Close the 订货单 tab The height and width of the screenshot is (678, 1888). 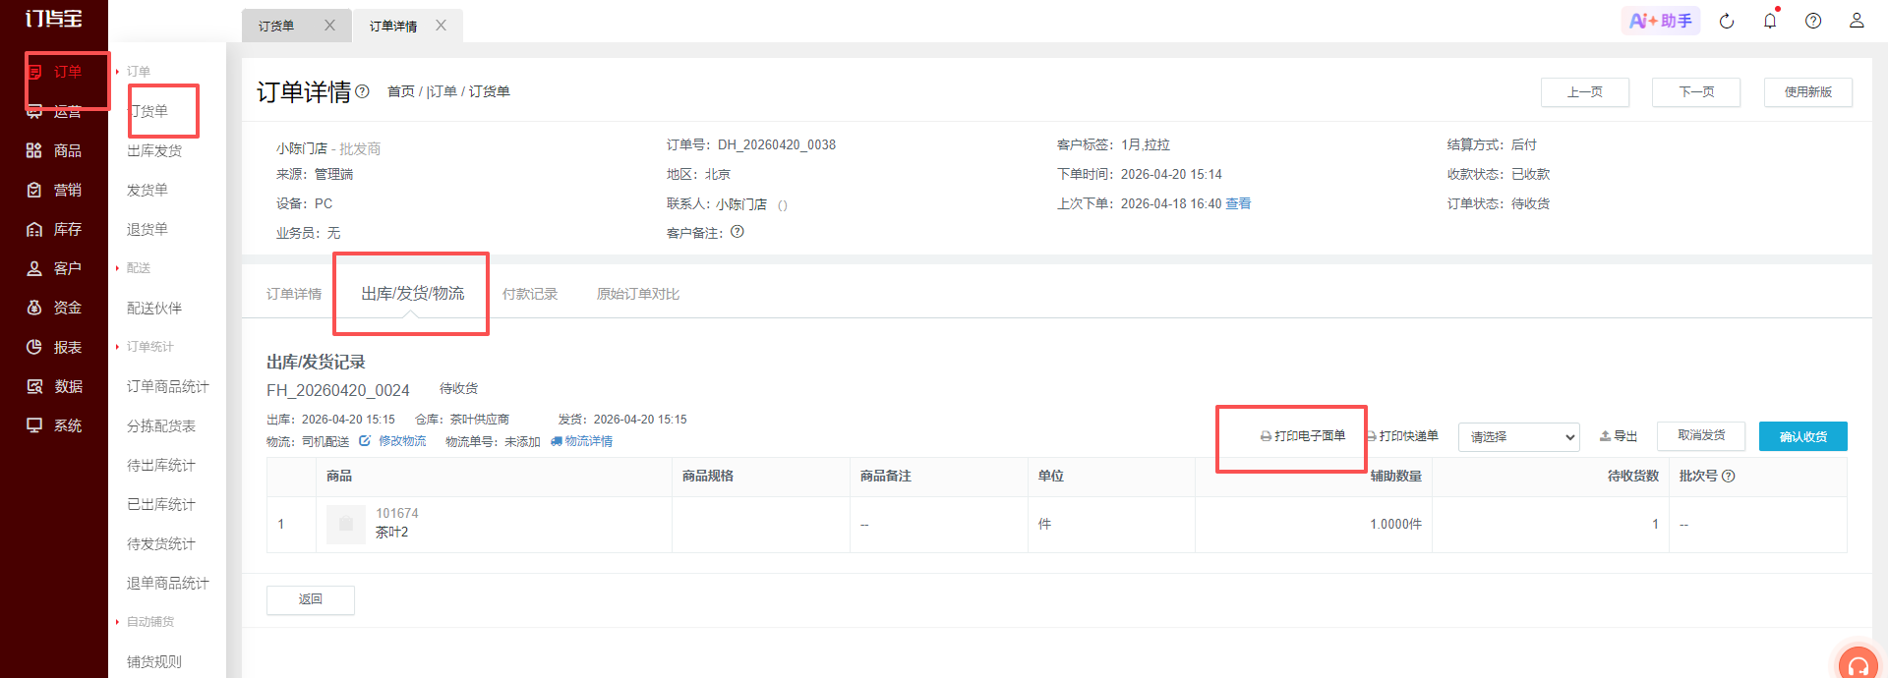pyautogui.click(x=329, y=26)
